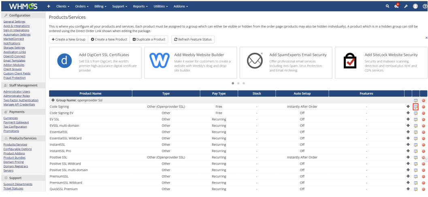The width and height of the screenshot is (428, 197).
Task: Click the wrench configuration icon
Action: coord(406,6)
